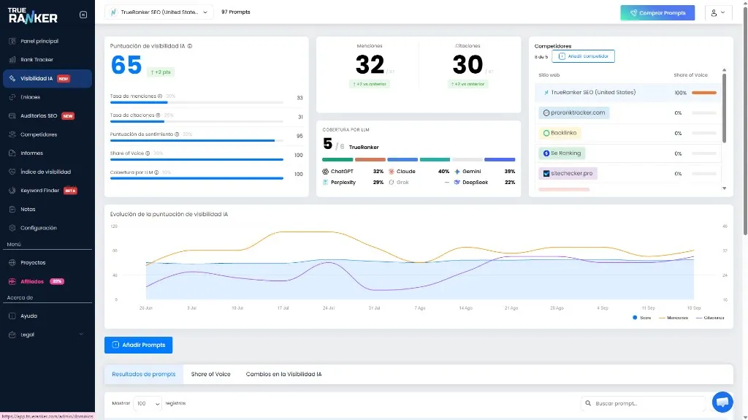This screenshot has width=748, height=420.
Task: Click the DeepSeek icon in LLM coverage
Action: 457,183
